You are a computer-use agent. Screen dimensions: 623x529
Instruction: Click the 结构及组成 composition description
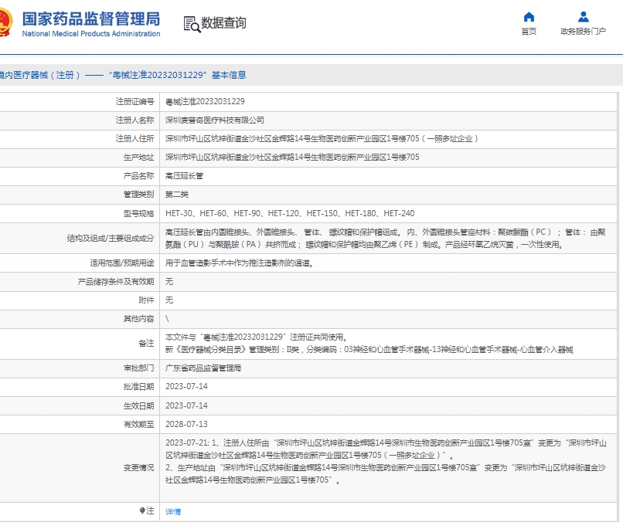pos(386,238)
